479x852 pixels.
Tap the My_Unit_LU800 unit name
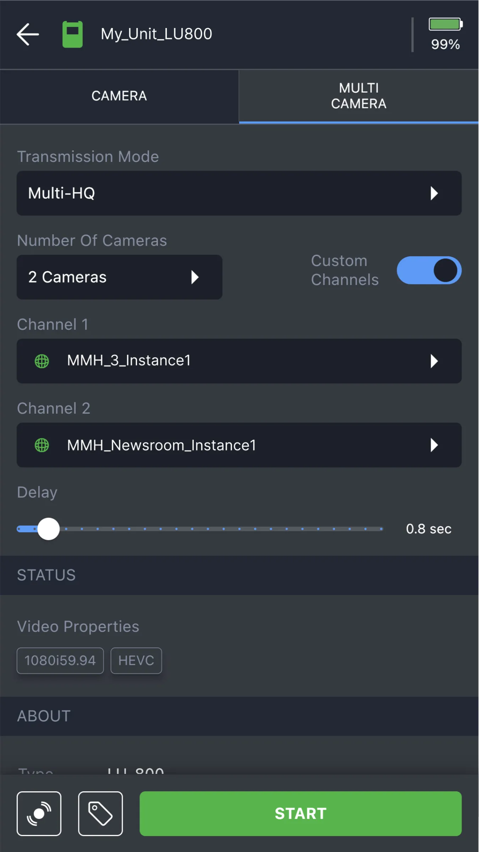[156, 34]
